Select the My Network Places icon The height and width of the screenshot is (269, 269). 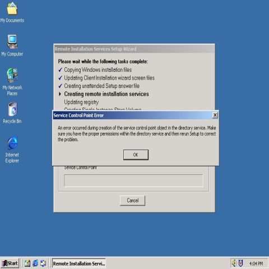click(x=12, y=82)
